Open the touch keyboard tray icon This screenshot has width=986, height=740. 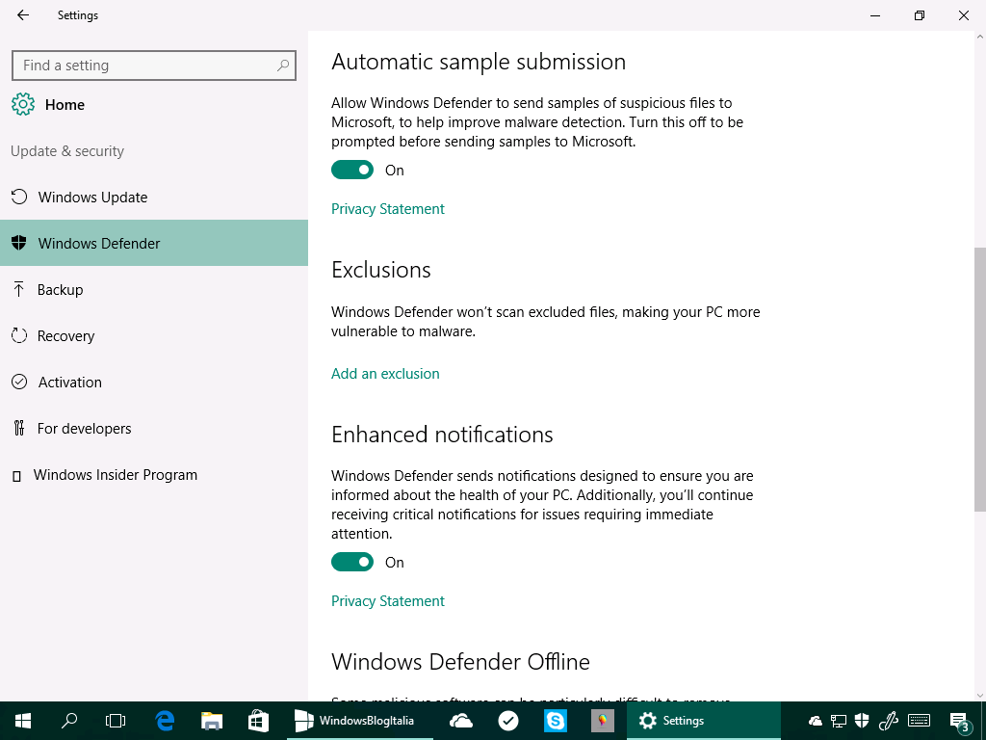(x=920, y=721)
